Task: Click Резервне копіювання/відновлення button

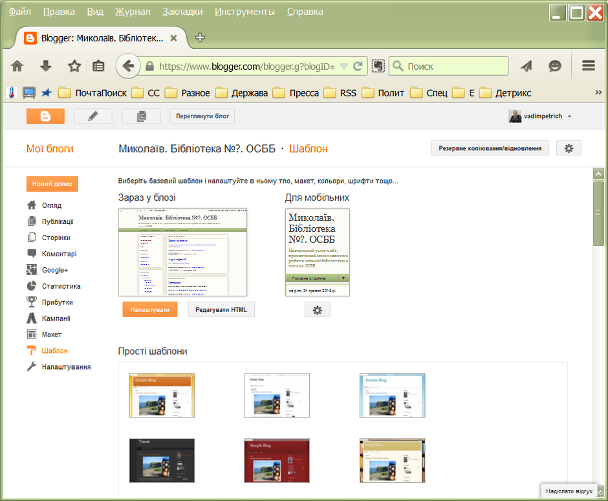Action: tap(490, 148)
